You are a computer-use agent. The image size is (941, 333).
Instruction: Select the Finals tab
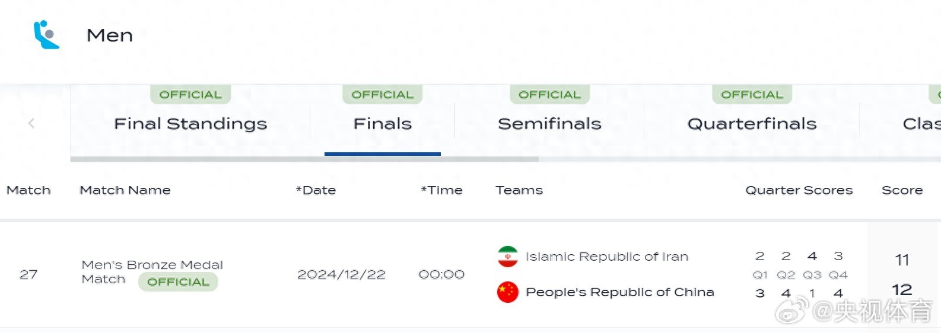pos(383,123)
